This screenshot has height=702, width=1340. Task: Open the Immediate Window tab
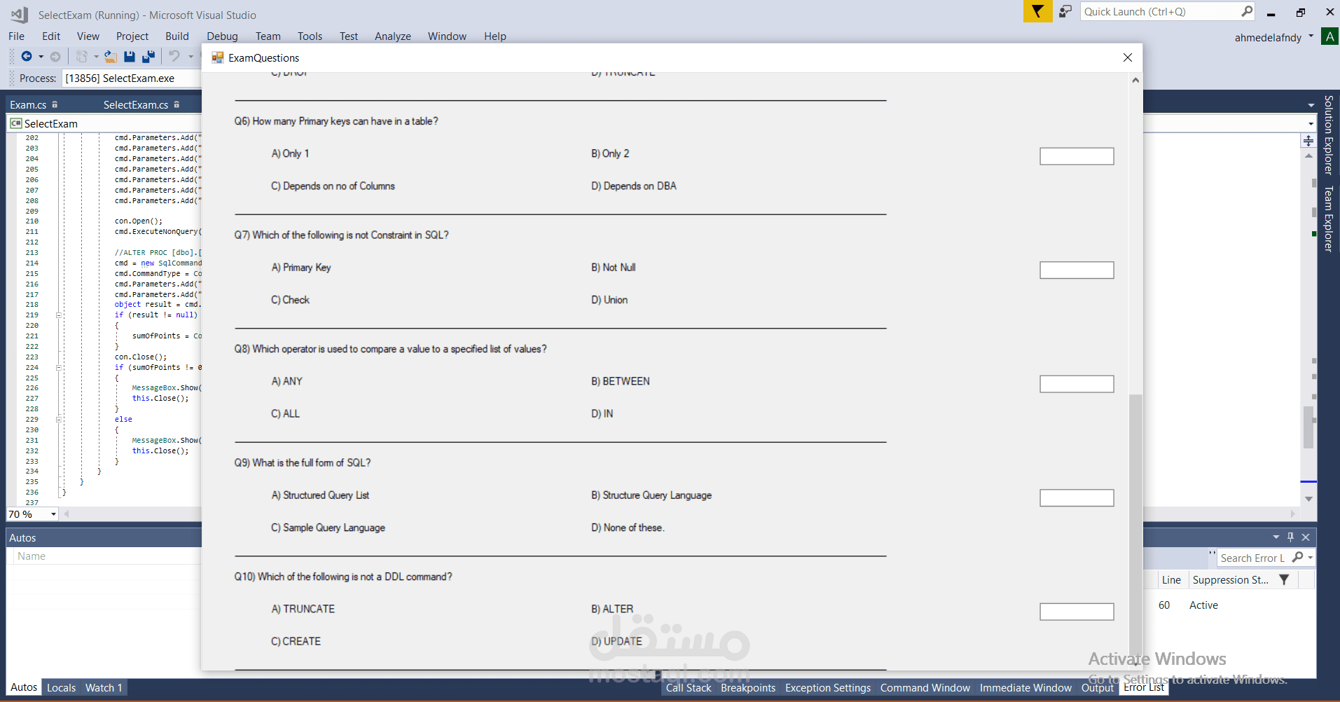coord(1025,687)
